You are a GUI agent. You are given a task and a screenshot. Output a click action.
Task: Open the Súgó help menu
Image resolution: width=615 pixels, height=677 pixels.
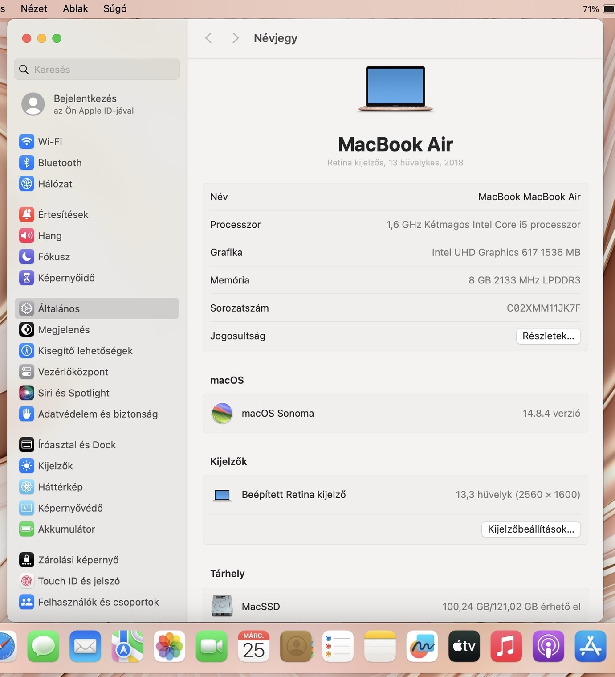(115, 8)
